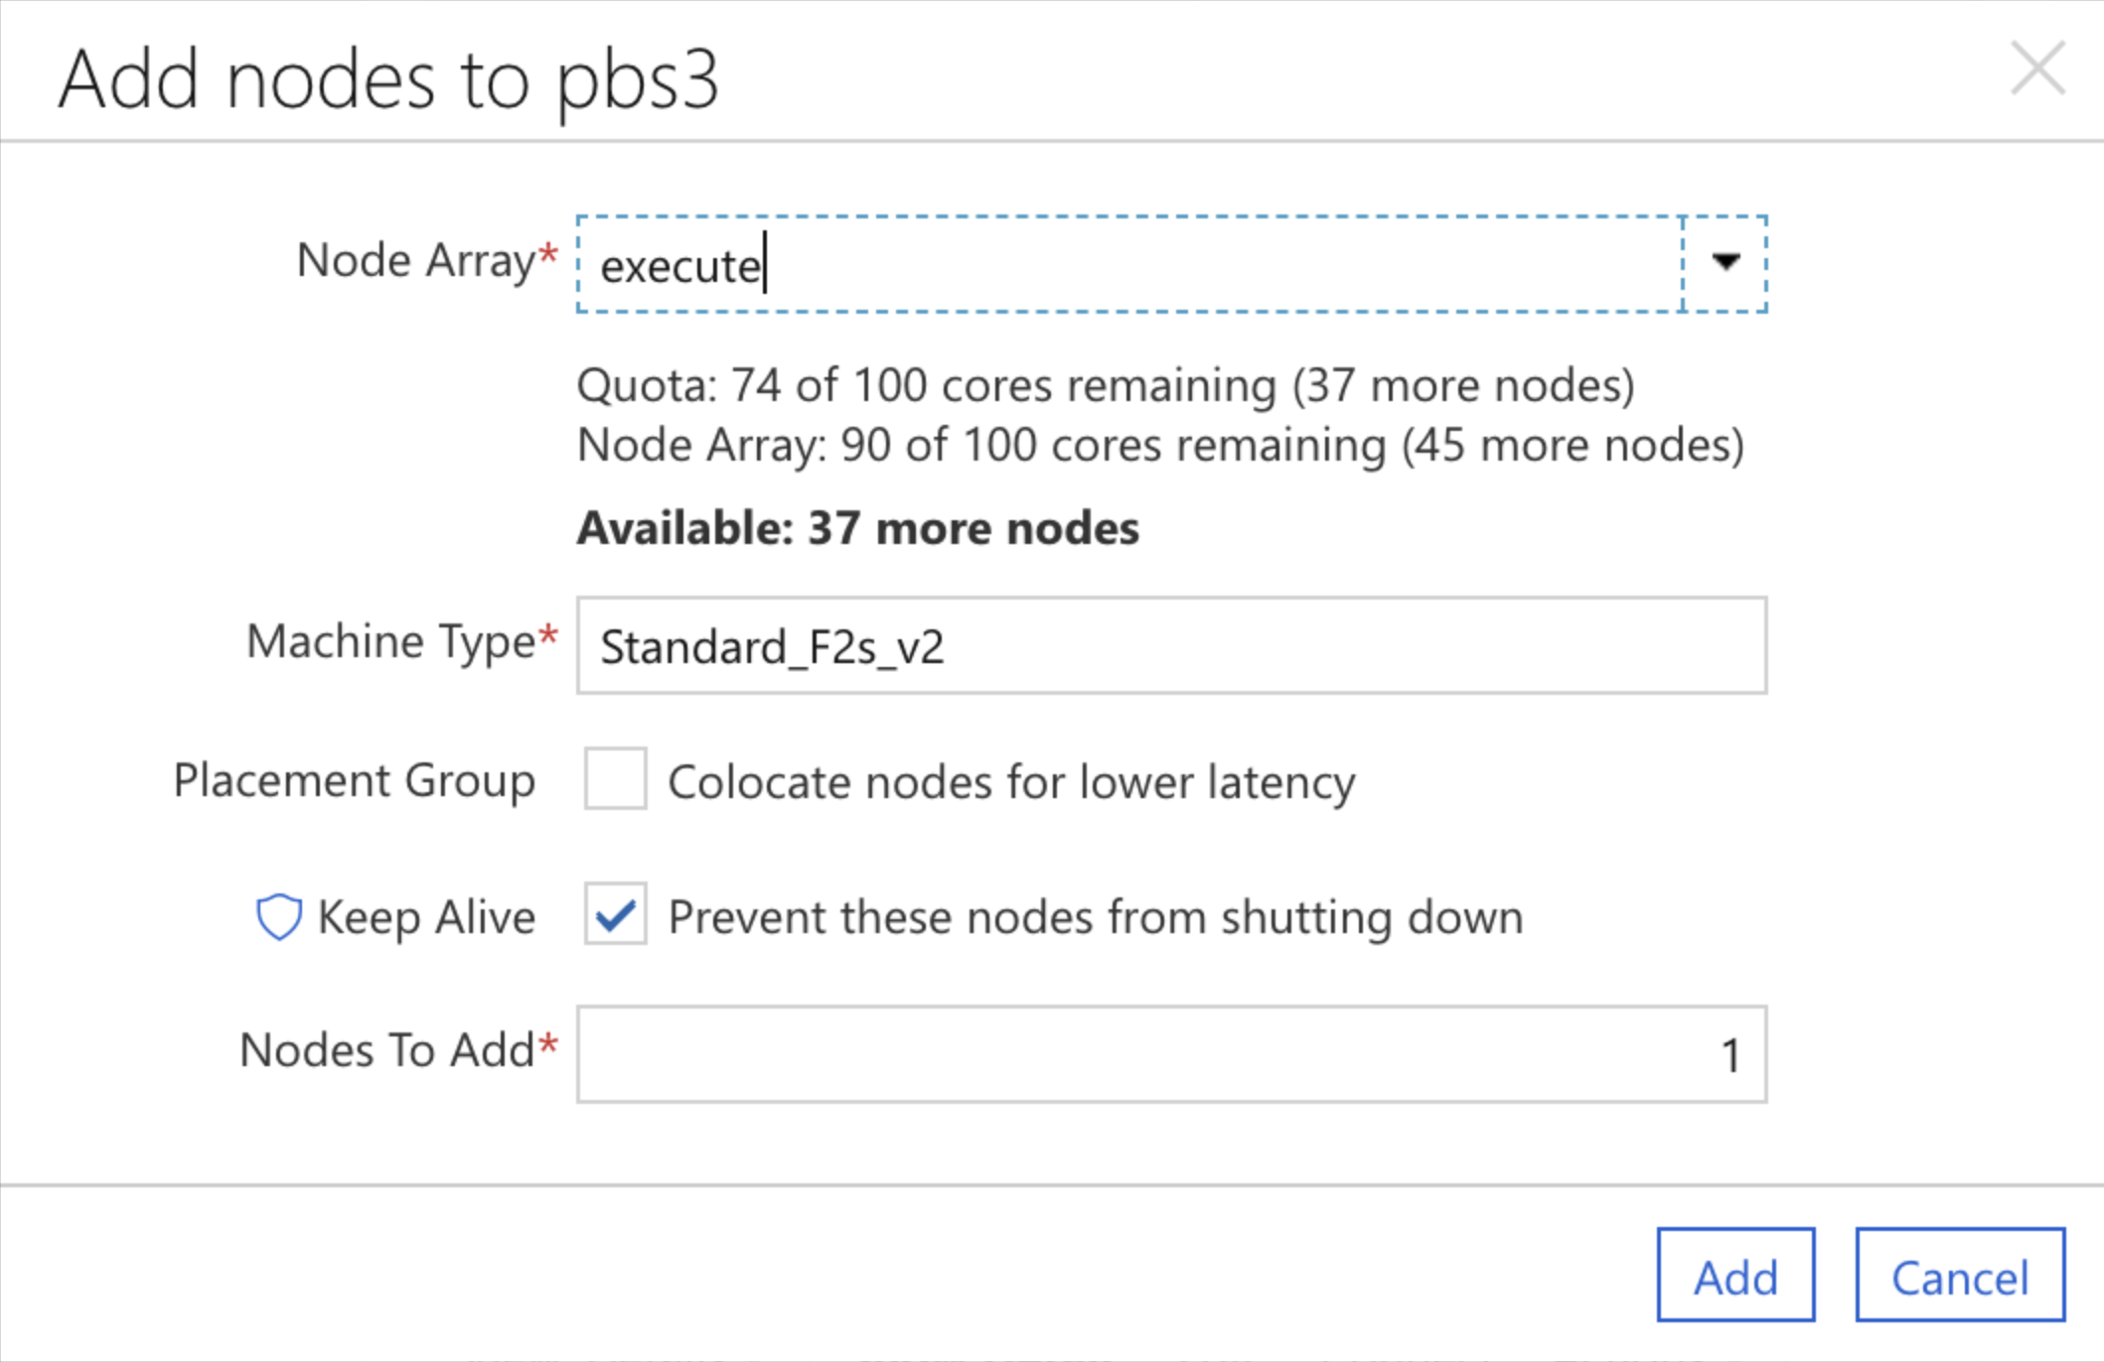This screenshot has height=1362, width=2104.
Task: Click the Placement Group label text
Action: (x=355, y=780)
